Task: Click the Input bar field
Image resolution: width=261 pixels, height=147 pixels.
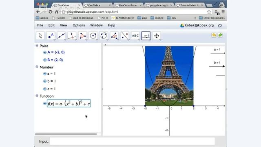Action: (132, 141)
